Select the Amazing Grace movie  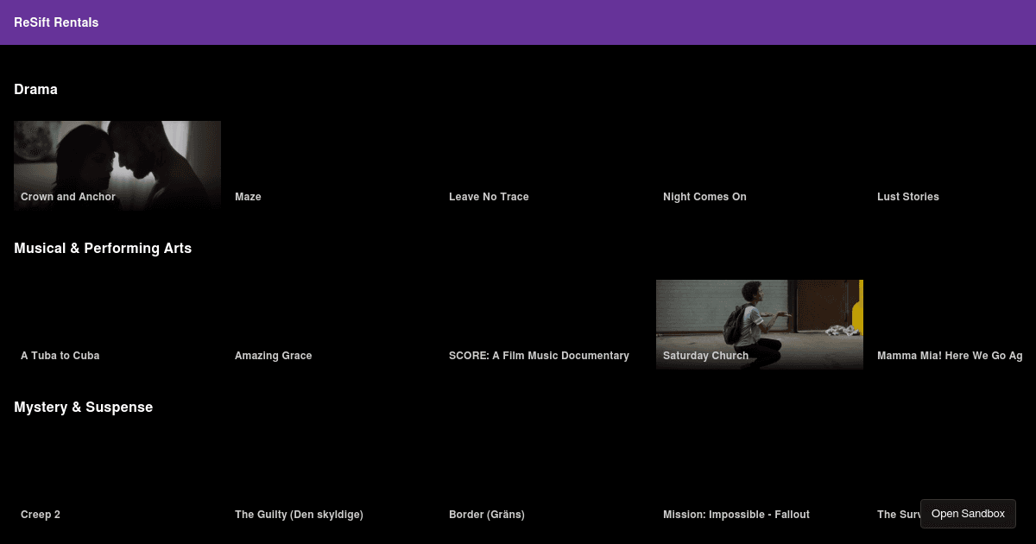coord(273,355)
